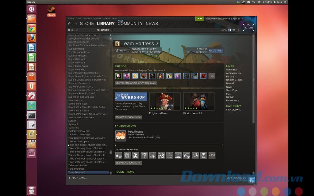Screen dimensions: 314x196
Task: Open the green message notifications icon
Action: (200, 18)
